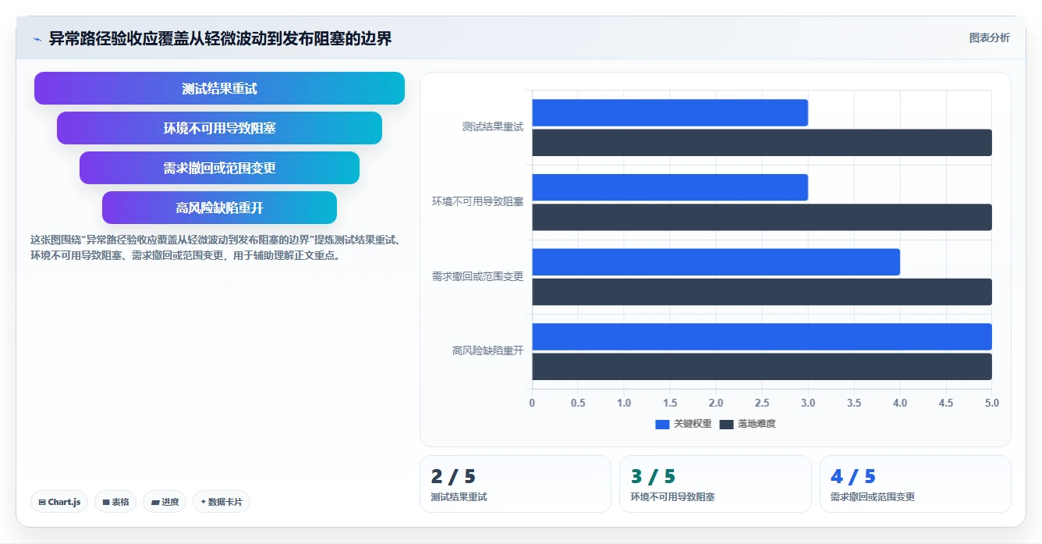The image size is (1042, 544).
Task: Click the blue bar for 需求撤回或范围变更
Action: click(x=716, y=262)
